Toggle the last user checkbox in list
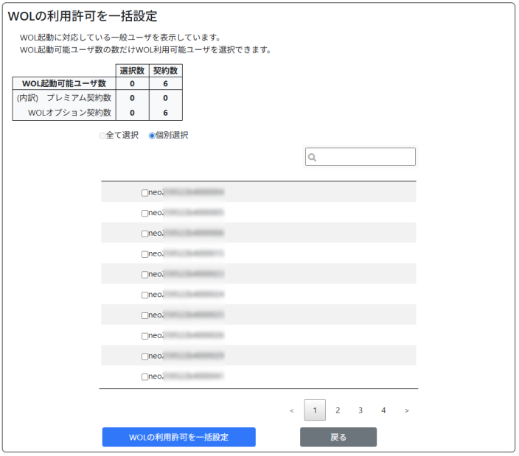This screenshot has height=456, width=519. pos(144,376)
